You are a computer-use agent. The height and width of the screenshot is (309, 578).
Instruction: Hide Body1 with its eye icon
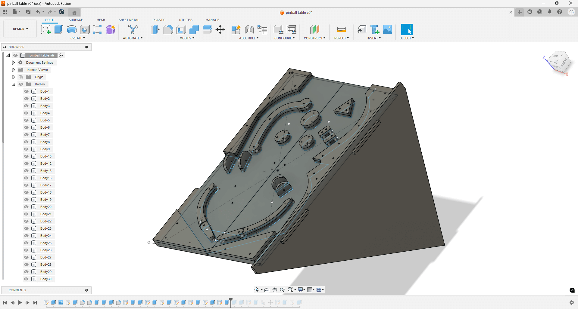(x=26, y=91)
